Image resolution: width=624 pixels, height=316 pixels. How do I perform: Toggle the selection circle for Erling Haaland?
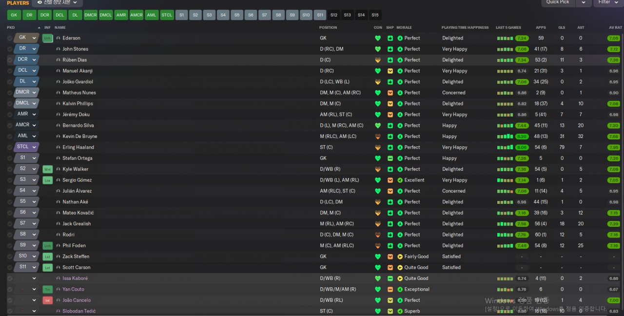point(10,147)
